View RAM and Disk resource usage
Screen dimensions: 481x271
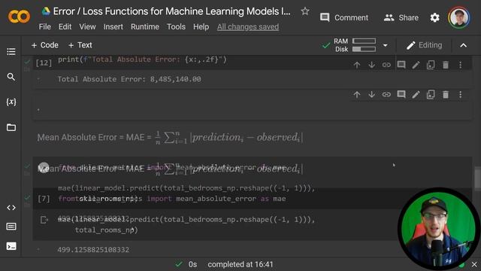[x=355, y=45]
